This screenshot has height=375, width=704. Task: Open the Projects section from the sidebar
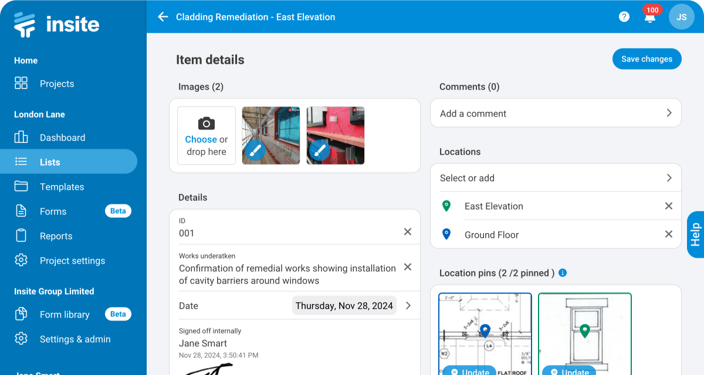pos(57,83)
